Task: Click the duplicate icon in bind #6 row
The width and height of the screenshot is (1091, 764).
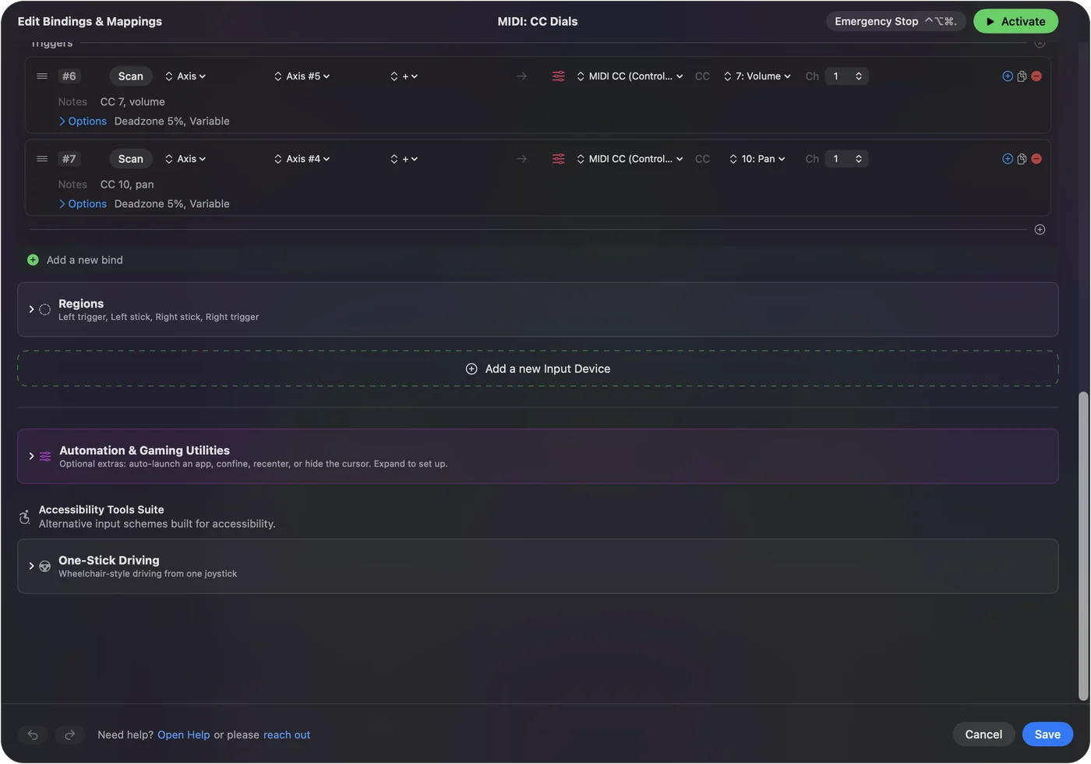Action: [x=1022, y=76]
